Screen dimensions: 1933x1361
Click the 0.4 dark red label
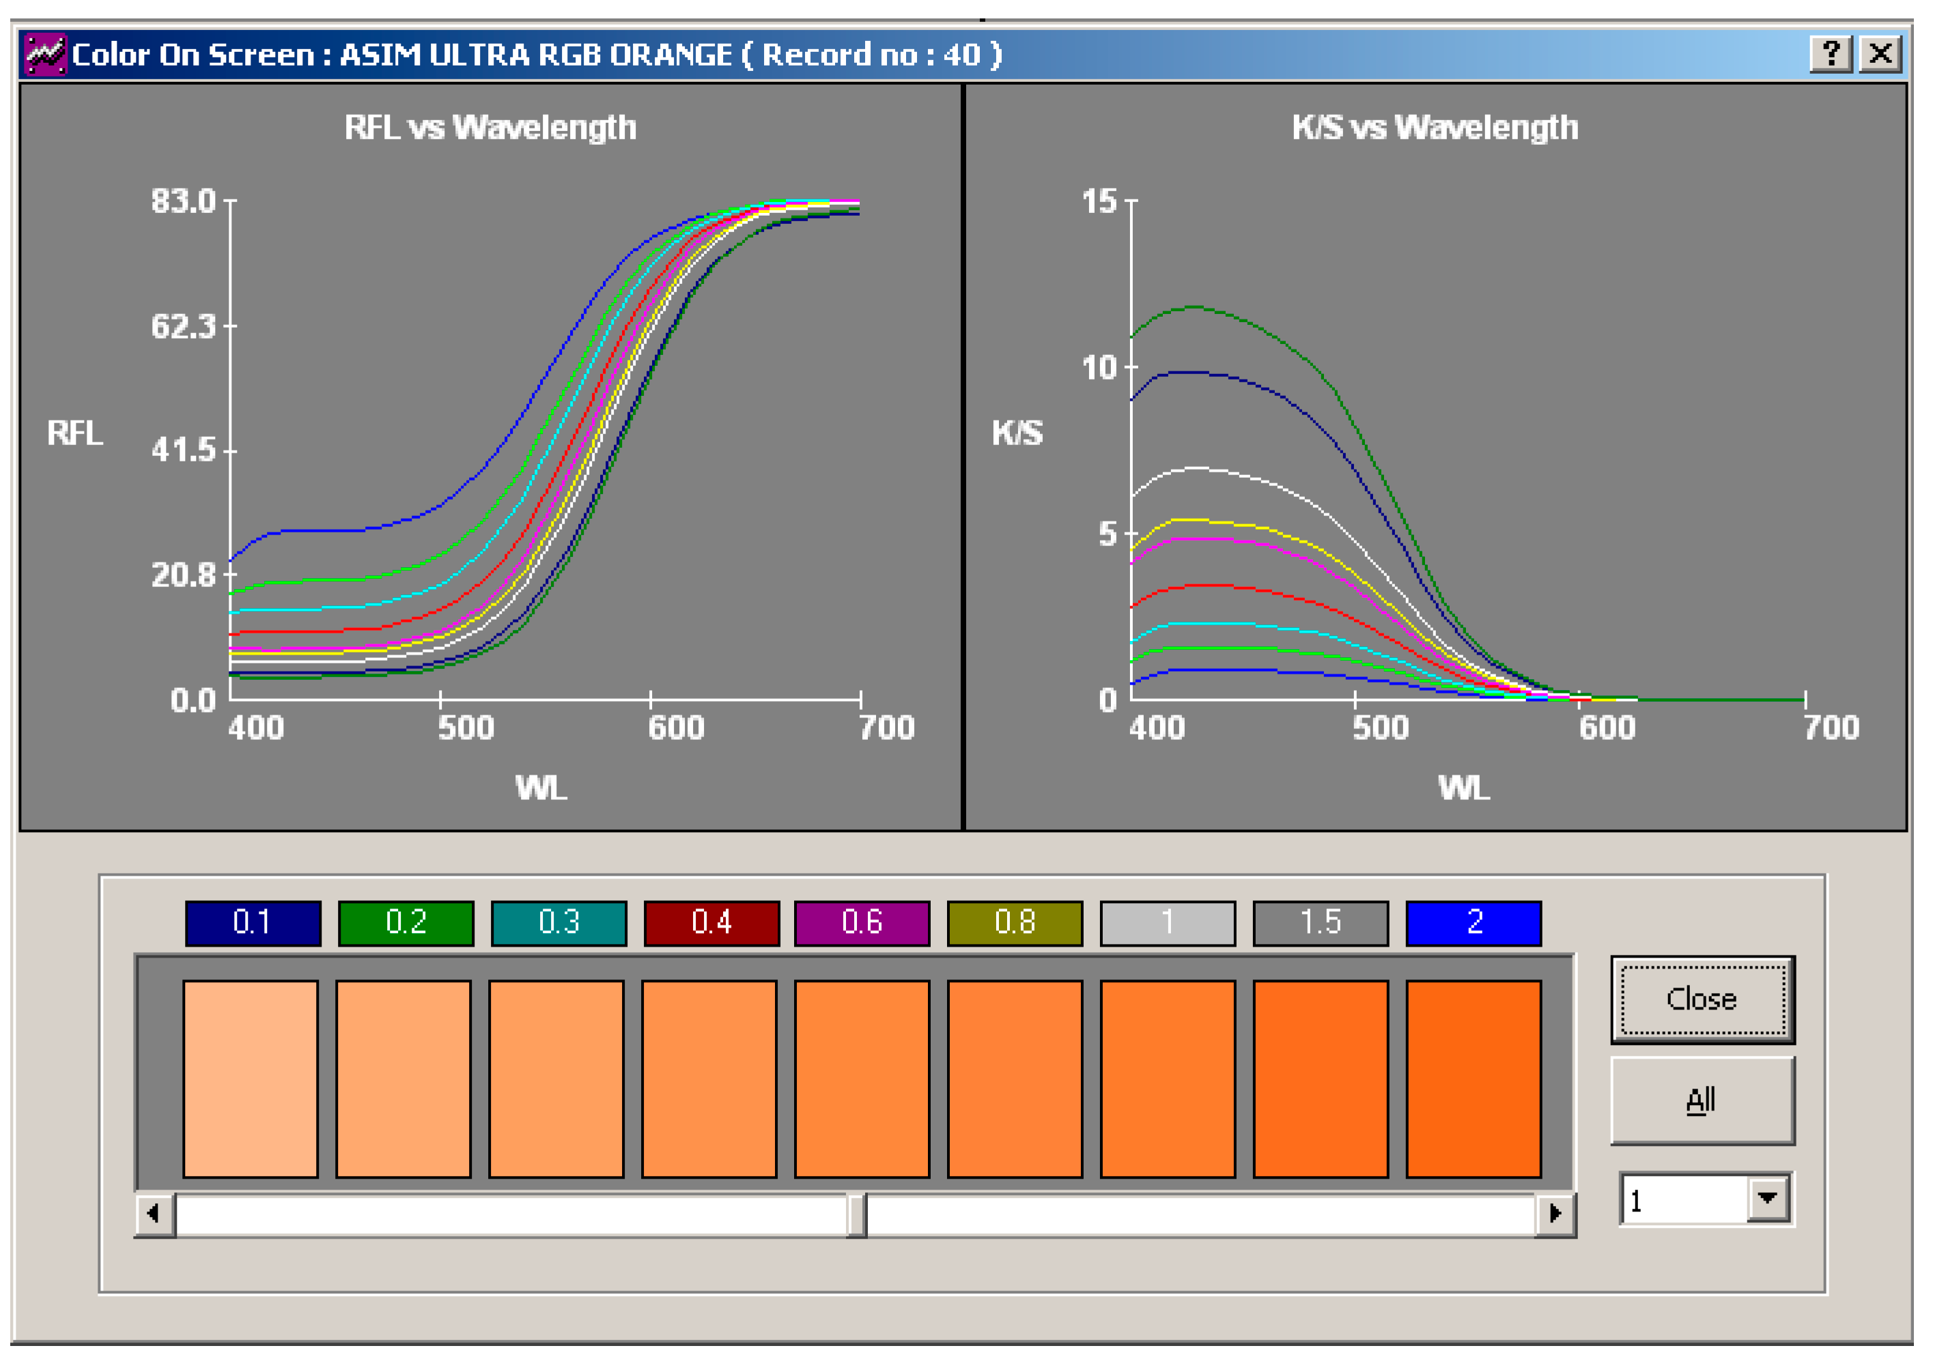711,923
